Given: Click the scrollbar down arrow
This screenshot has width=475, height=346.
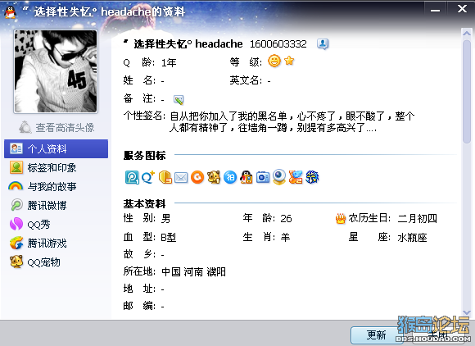Looking at the screenshot, I should (467, 312).
